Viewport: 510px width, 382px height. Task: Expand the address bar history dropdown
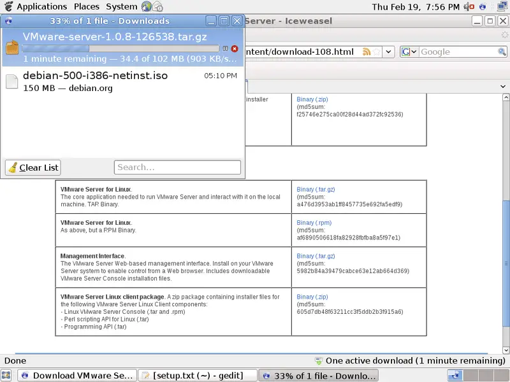pos(388,52)
